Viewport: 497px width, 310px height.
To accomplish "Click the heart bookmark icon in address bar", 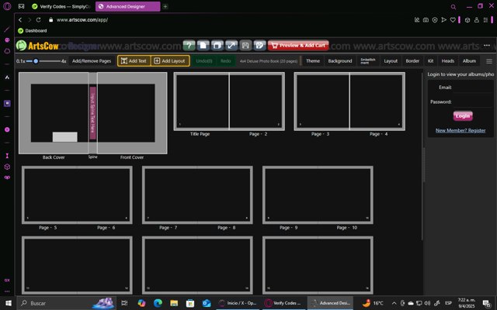I will point(453,19).
